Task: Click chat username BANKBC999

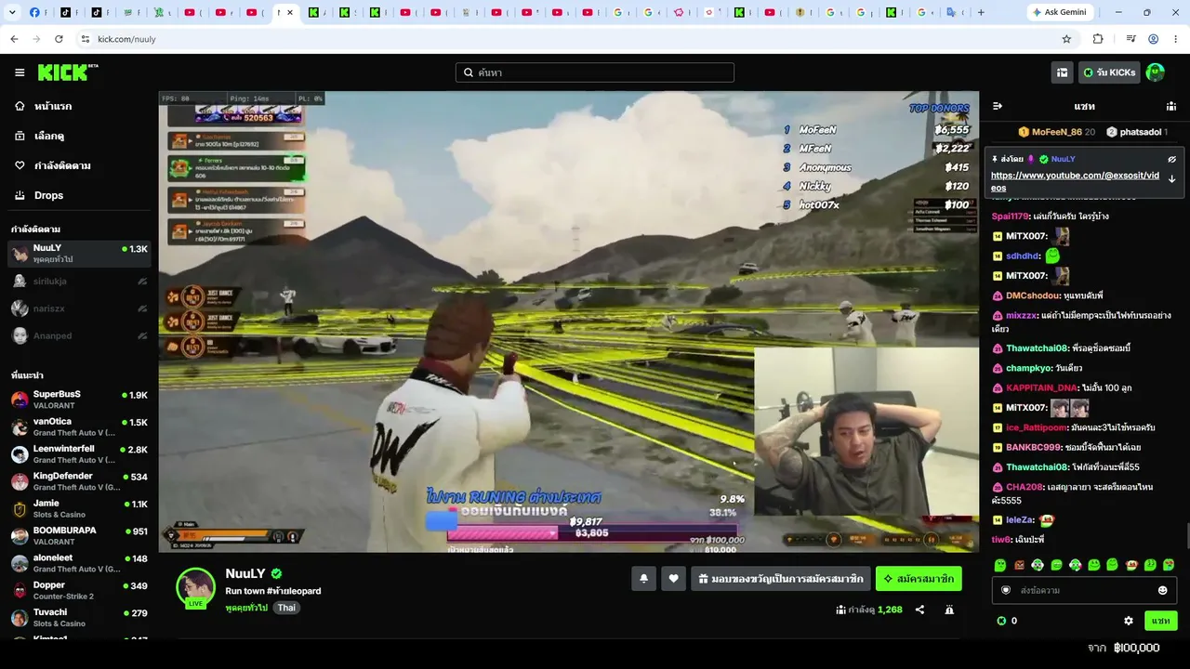Action: coord(1034,447)
